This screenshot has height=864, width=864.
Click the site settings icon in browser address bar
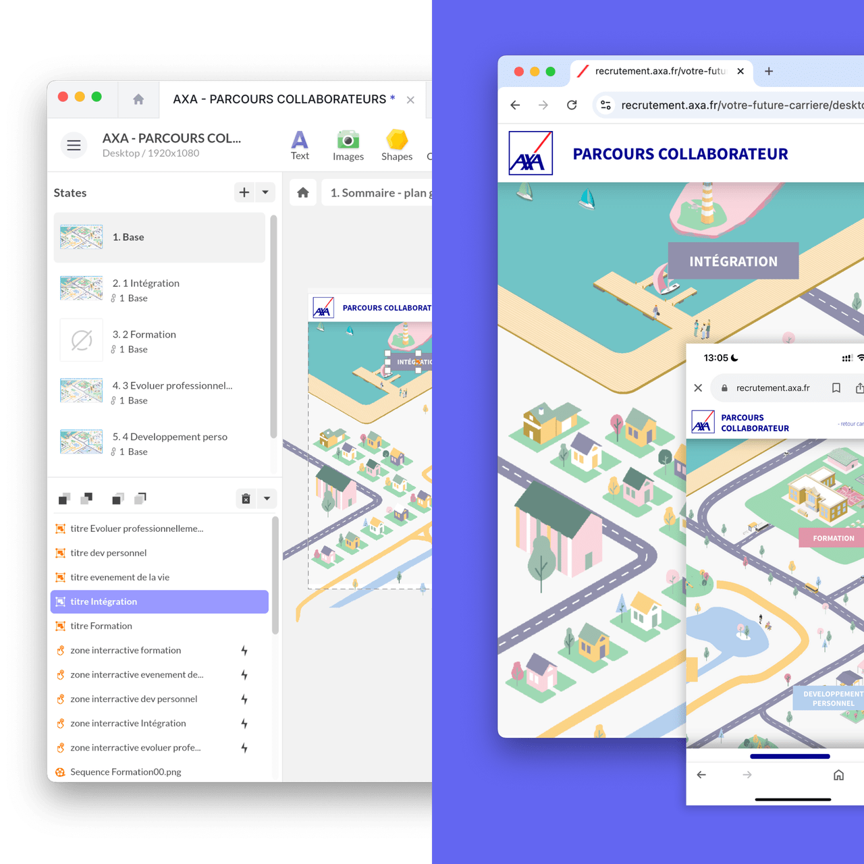pos(605,105)
